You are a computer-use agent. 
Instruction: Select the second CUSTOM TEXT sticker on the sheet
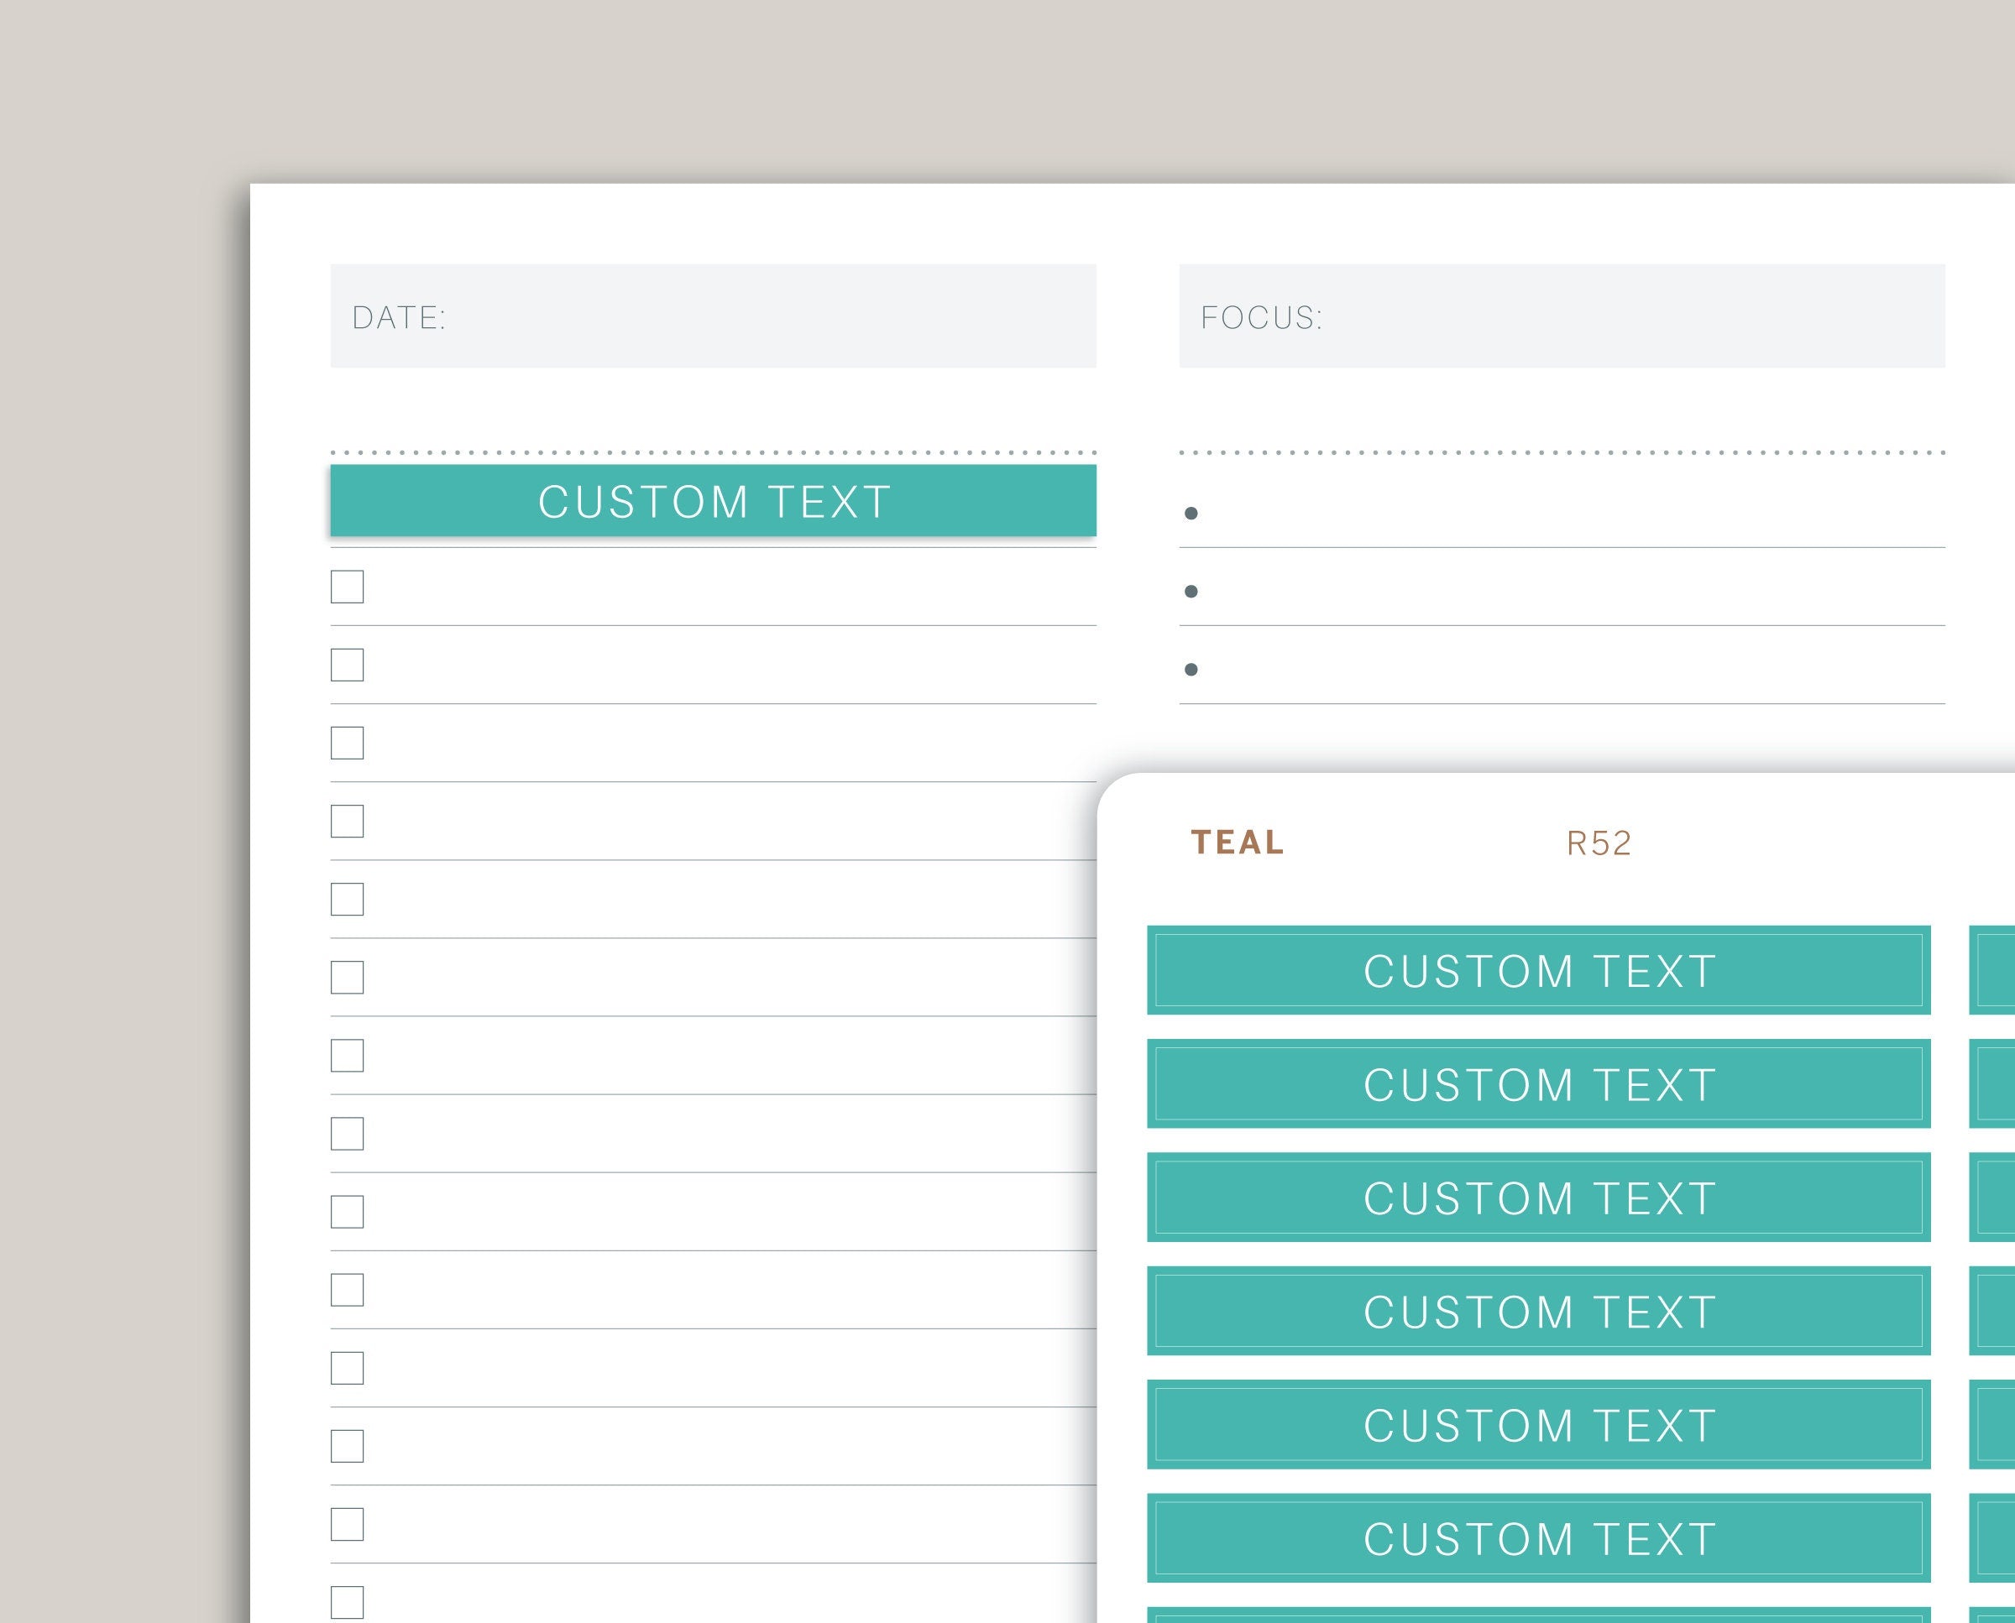[1539, 1084]
